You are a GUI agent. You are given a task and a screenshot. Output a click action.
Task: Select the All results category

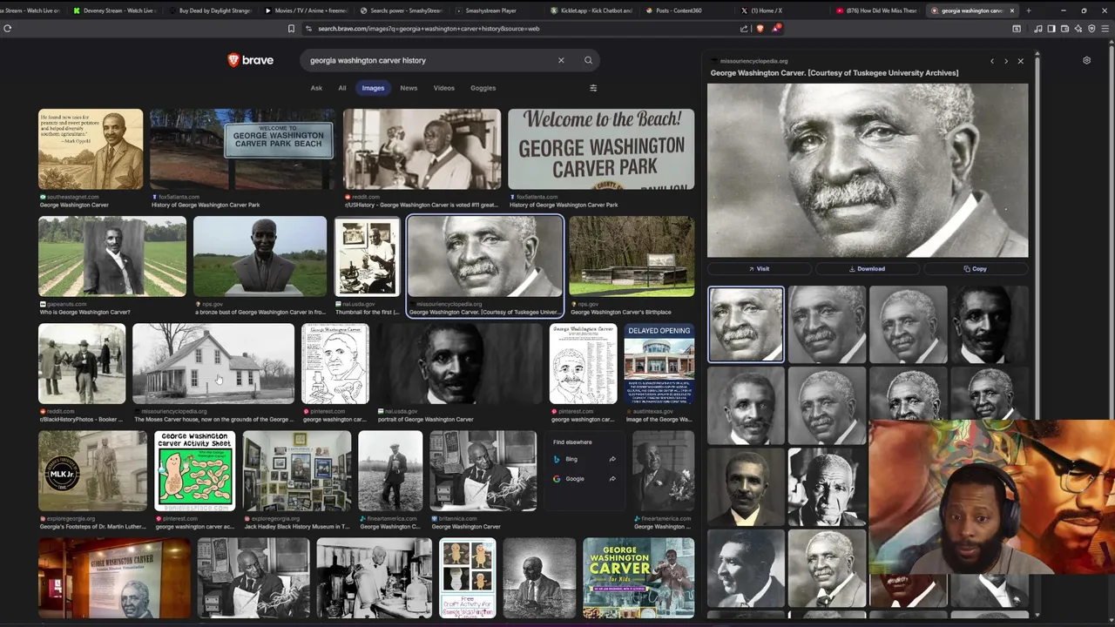342,88
